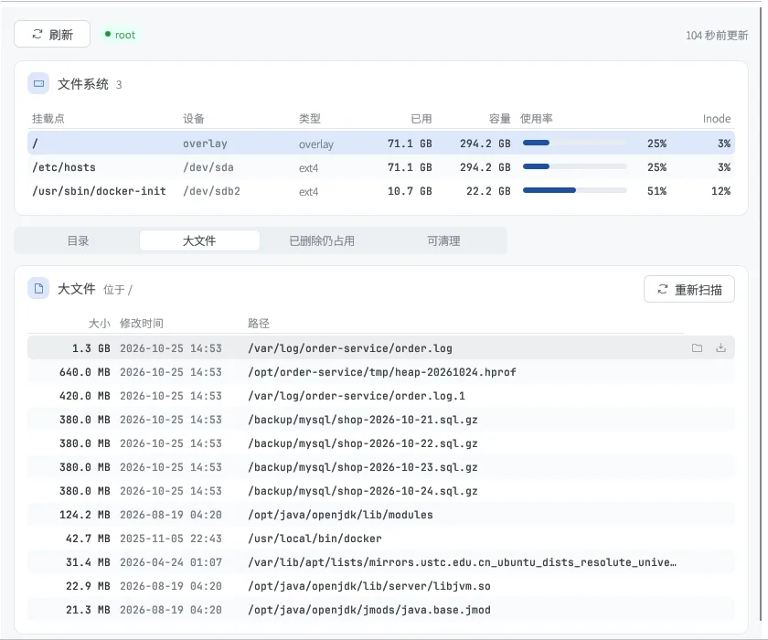Select the mirrors.ustc.edu.cn apt lists row
Viewport: 768px width, 640px height.
point(381,562)
